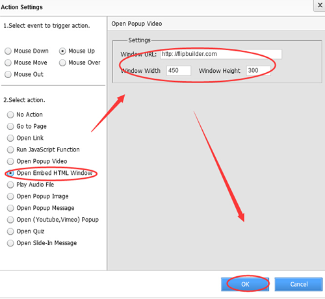The width and height of the screenshot is (325, 299).
Task: Click the Window Width input box
Action: click(x=179, y=71)
